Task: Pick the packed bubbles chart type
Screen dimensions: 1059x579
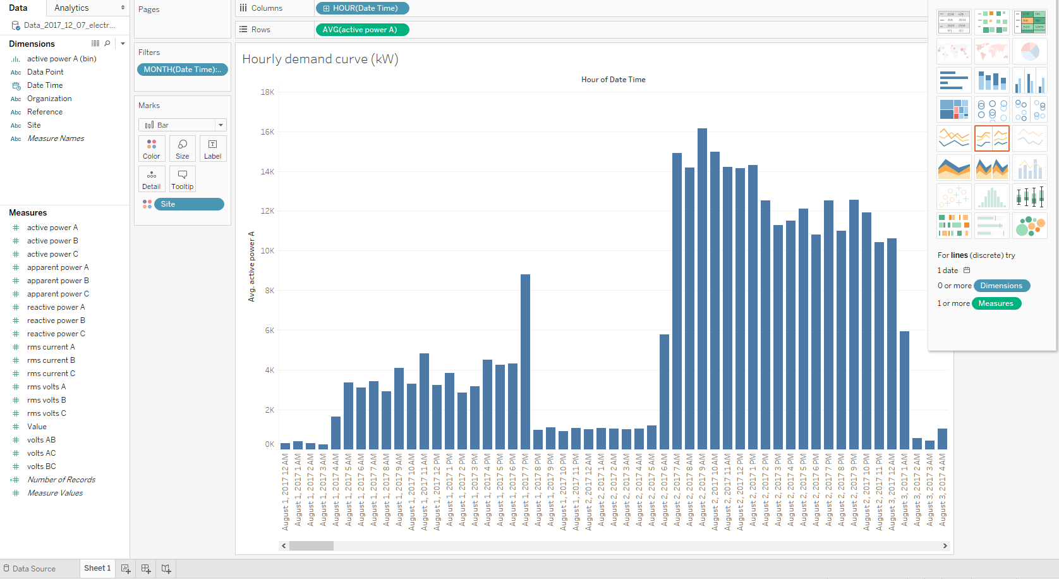Action: [x=1029, y=226]
